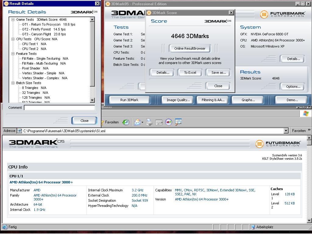Image resolution: width=312 pixels, height=234 pixels.
Task: Click the 3DMark05 logo on SystemInfo page
Action: tap(37, 143)
